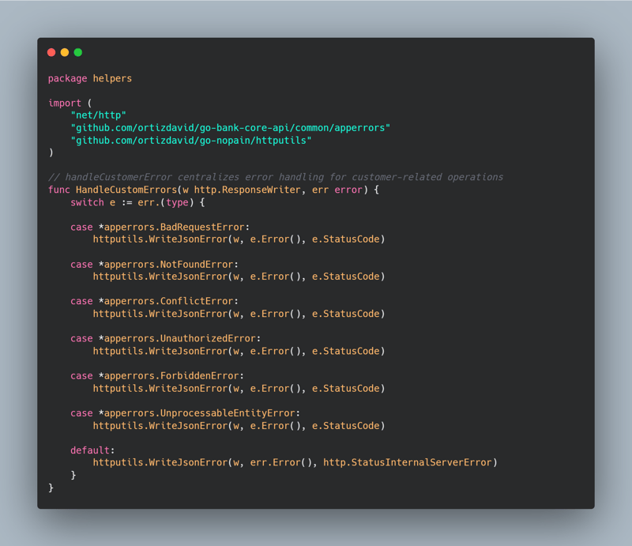
Task: Select the function name HandleCustomErrors
Action: pos(126,190)
